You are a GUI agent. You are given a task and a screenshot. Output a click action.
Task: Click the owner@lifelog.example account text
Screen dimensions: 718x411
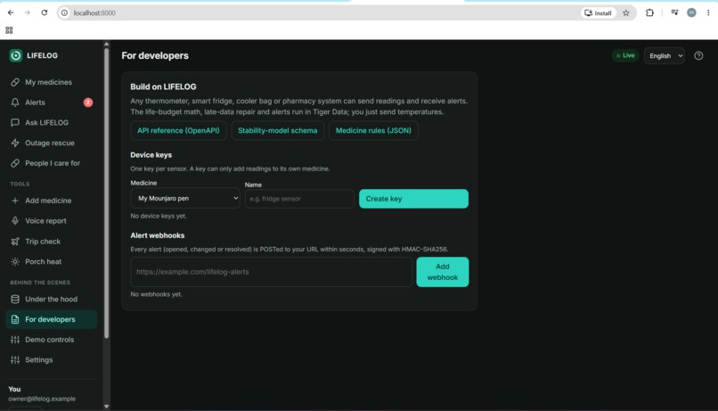[42, 399]
